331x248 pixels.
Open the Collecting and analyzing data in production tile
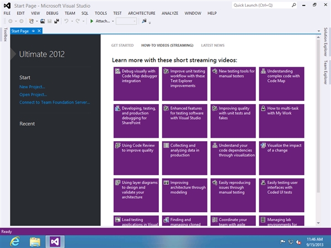pos(185,158)
